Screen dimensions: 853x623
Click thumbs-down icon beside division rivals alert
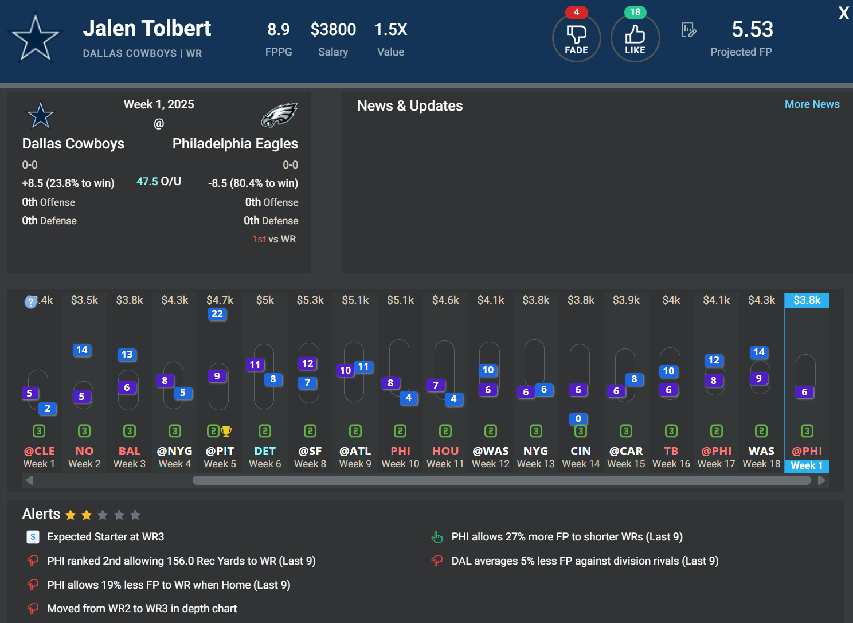(x=437, y=561)
